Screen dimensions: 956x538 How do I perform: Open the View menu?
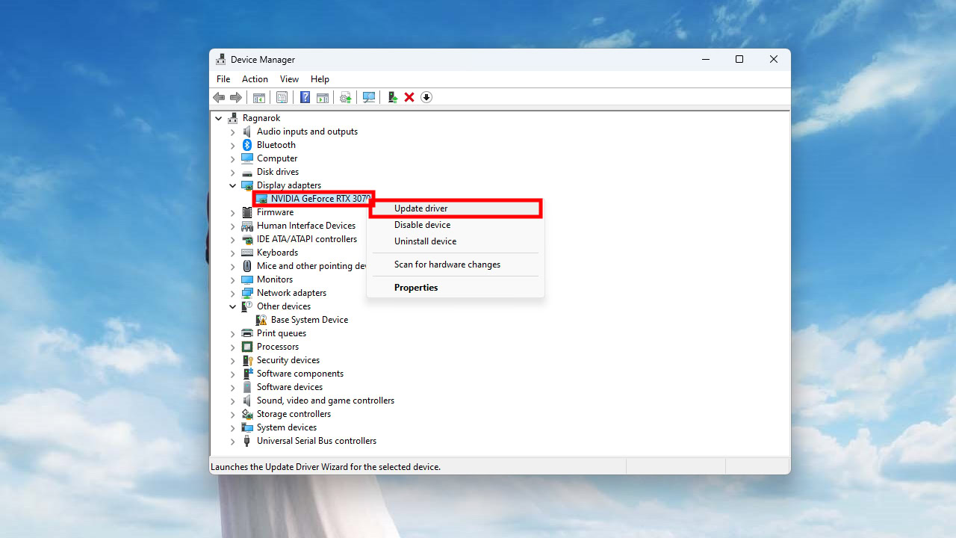coord(289,79)
